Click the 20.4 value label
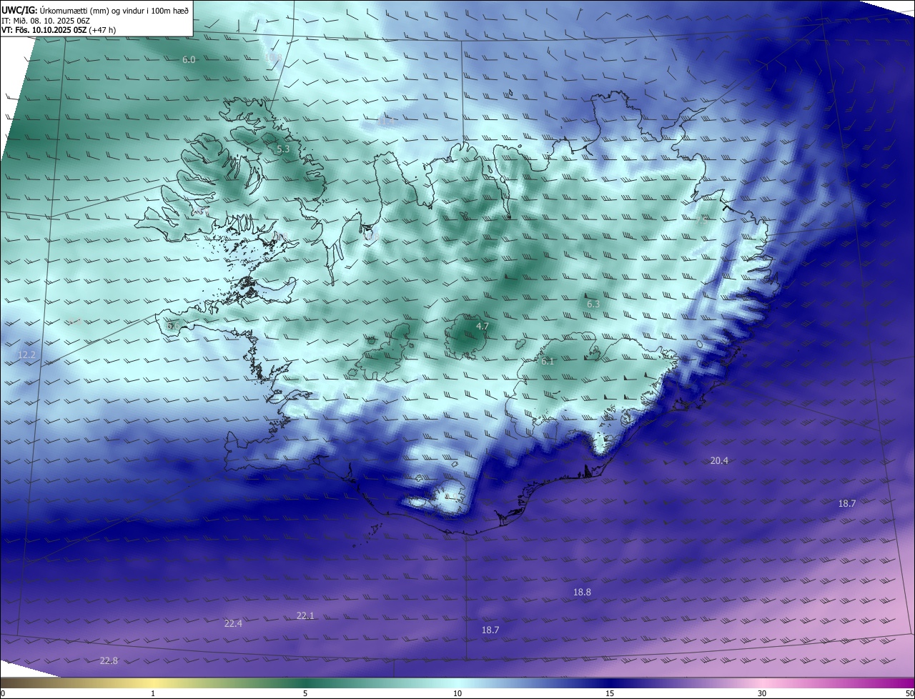The height and width of the screenshot is (699, 915). pos(719,461)
